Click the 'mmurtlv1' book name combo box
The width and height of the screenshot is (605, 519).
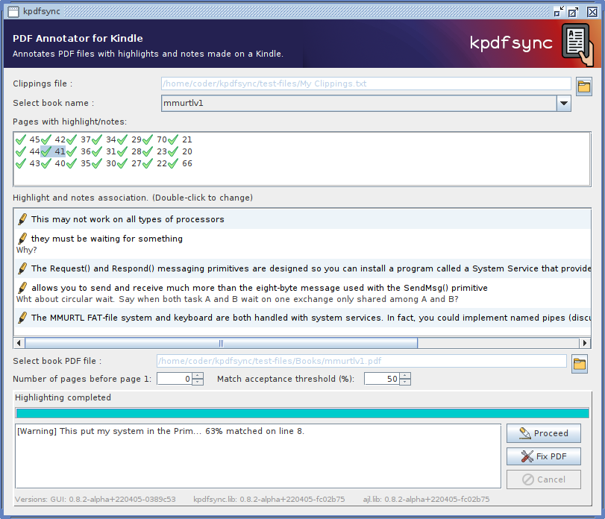366,104
